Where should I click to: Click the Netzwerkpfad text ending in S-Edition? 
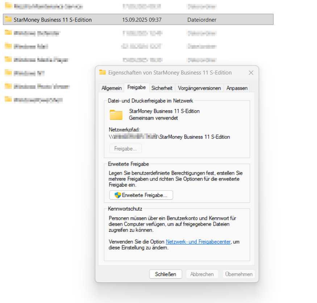coord(170,137)
